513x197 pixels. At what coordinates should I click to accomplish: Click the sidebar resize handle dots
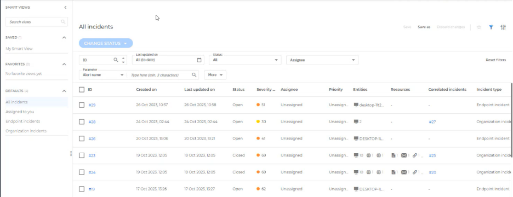click(71, 153)
